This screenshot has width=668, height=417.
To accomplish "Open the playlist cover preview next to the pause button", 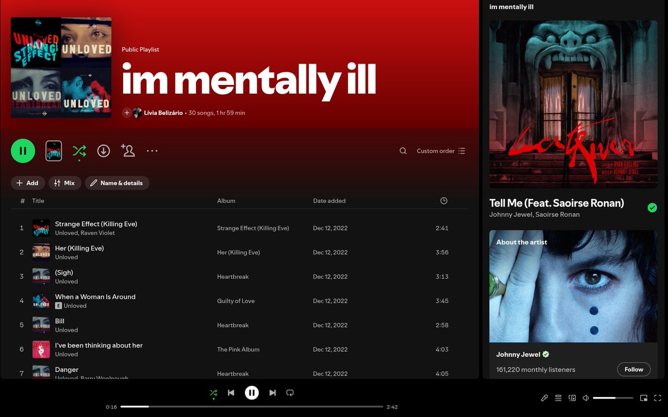I will 53,151.
